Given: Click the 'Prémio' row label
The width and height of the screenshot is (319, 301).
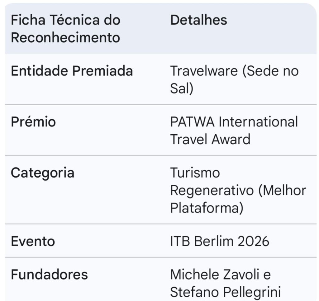Looking at the screenshot, I should coord(33,121).
